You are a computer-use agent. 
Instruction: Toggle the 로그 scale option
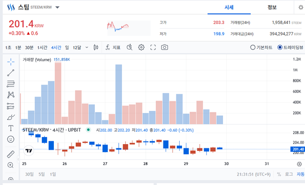click(289, 174)
